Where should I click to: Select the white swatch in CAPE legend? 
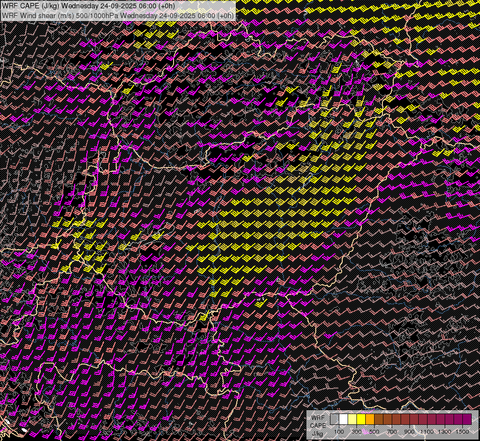(x=343, y=419)
